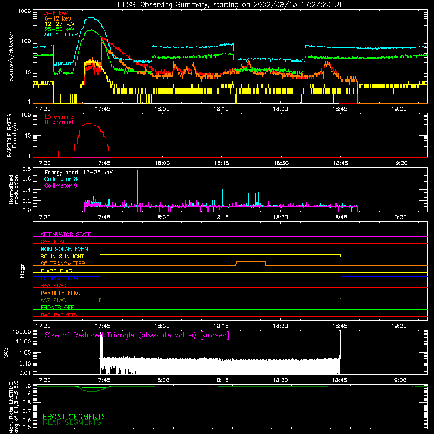Click the SC IN SUNLIGHT flag label
Image resolution: width=434 pixels, height=434 pixels.
pos(62,256)
